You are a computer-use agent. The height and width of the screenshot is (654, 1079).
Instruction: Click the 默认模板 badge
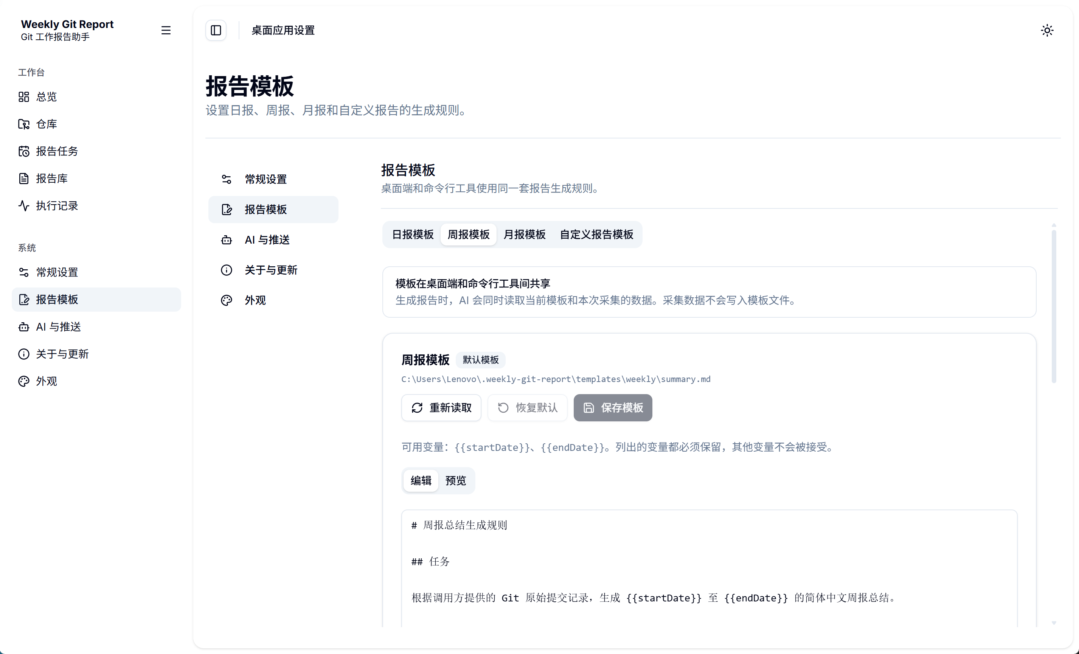[x=480, y=360]
